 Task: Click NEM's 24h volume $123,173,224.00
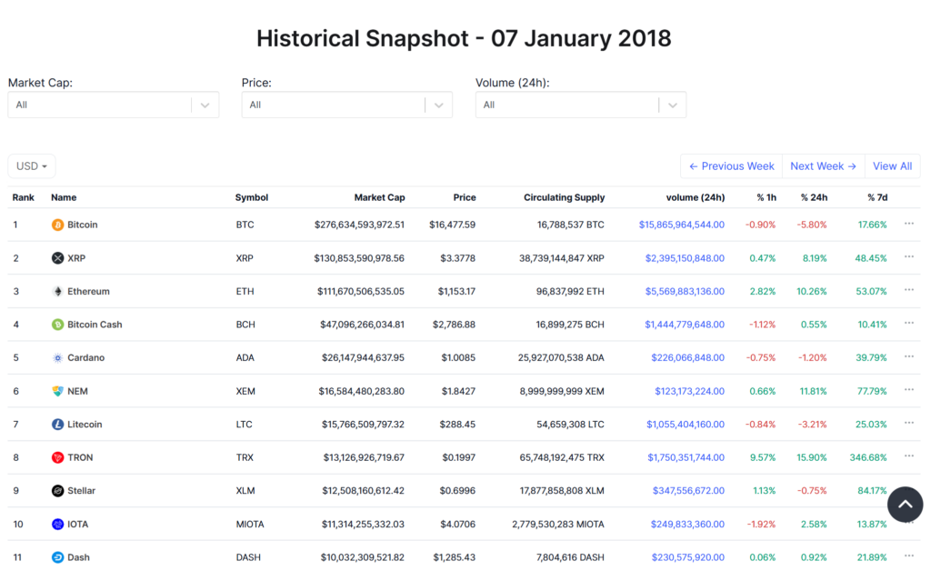690,391
